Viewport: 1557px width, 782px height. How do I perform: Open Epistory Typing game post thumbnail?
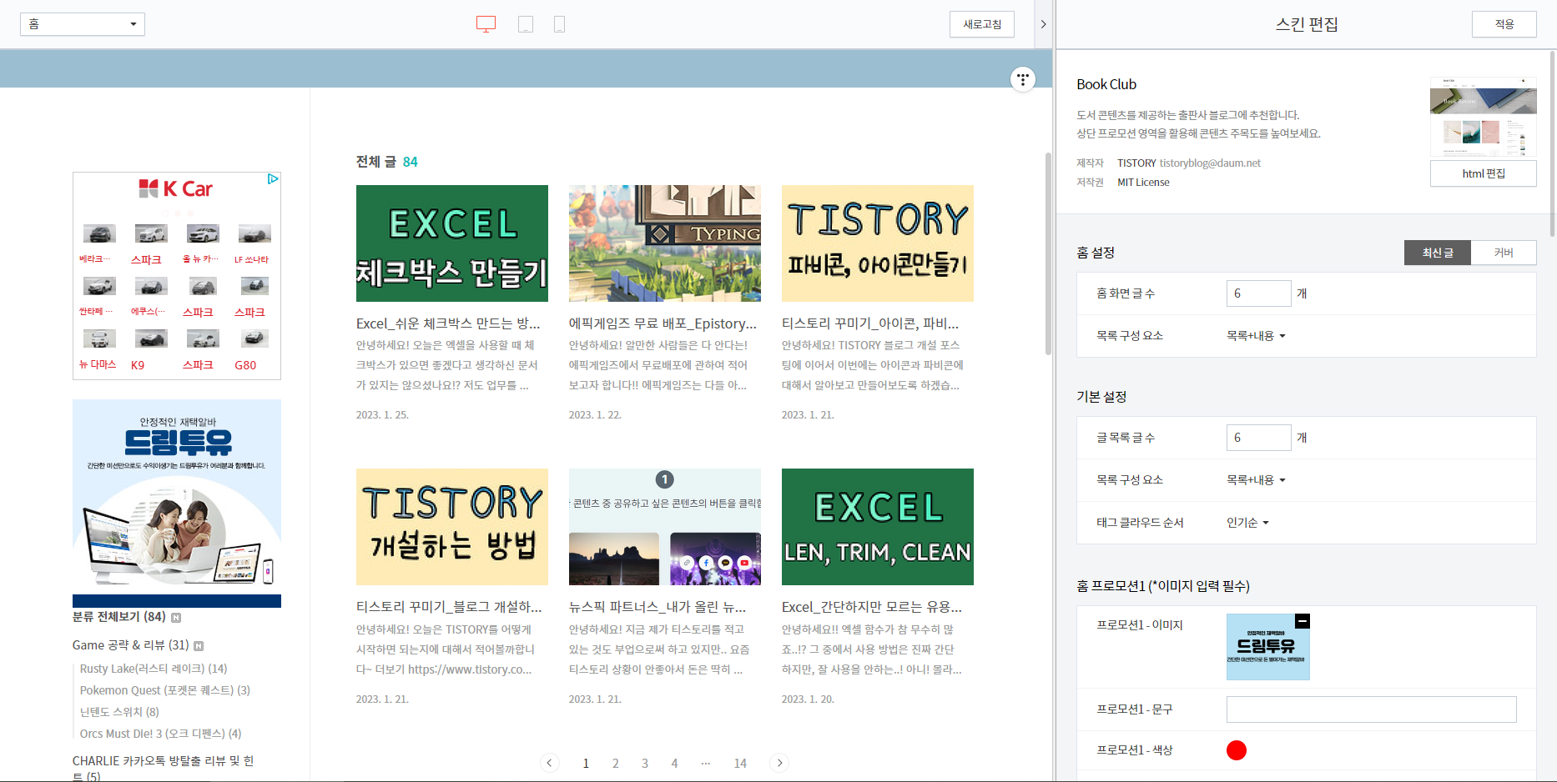tap(665, 243)
